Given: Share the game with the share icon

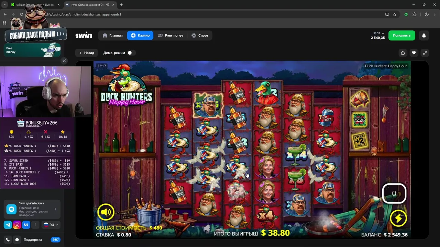Looking at the screenshot, I should click(403, 53).
